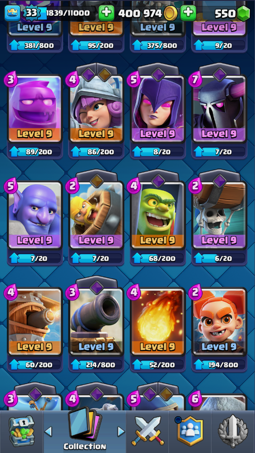Tap the green gem icon
This screenshot has width=255, height=453.
[x=243, y=13]
